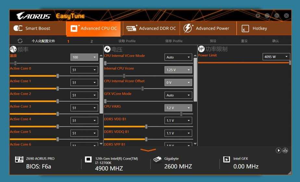The width and height of the screenshot is (300, 182).
Task: Click the 基频 base clock slider handle
Action: coord(15,63)
